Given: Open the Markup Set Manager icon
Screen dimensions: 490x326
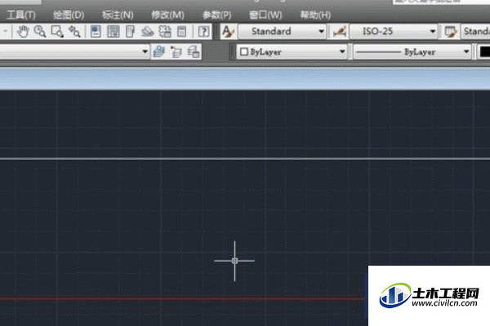Looking at the screenshot, I should click(165, 32).
